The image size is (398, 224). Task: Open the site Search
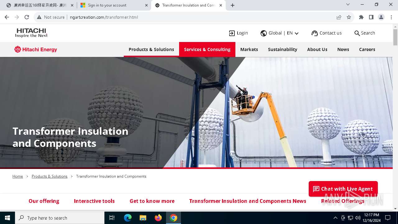tap(365, 33)
